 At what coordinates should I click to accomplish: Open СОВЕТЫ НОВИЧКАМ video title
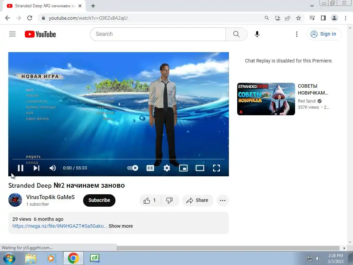tap(313, 89)
